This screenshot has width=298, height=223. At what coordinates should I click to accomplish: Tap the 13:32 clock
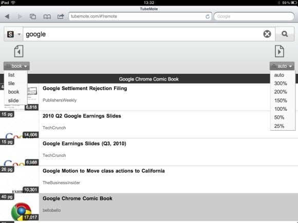149,3
